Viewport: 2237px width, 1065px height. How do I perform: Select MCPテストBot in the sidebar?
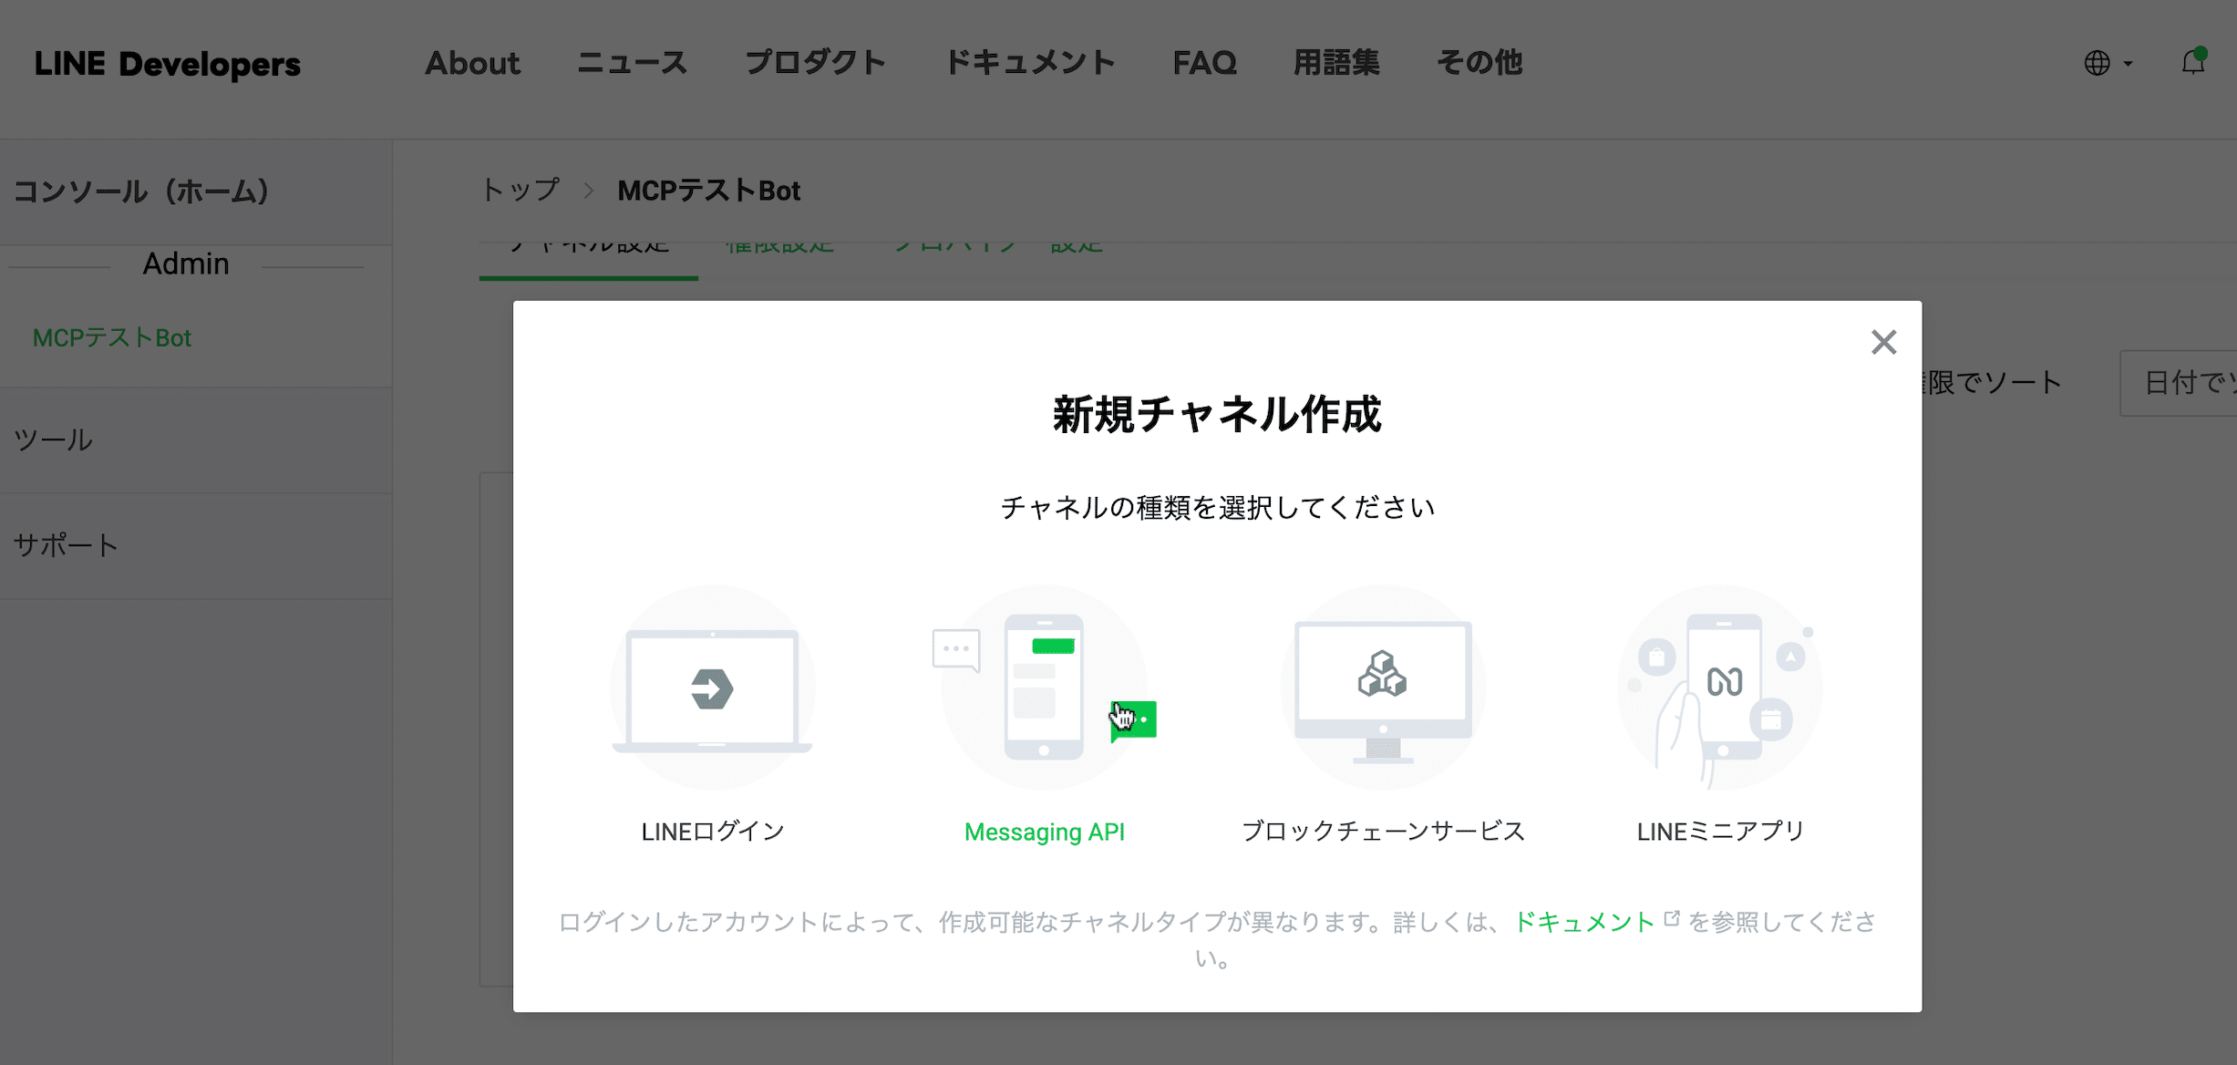pos(112,338)
